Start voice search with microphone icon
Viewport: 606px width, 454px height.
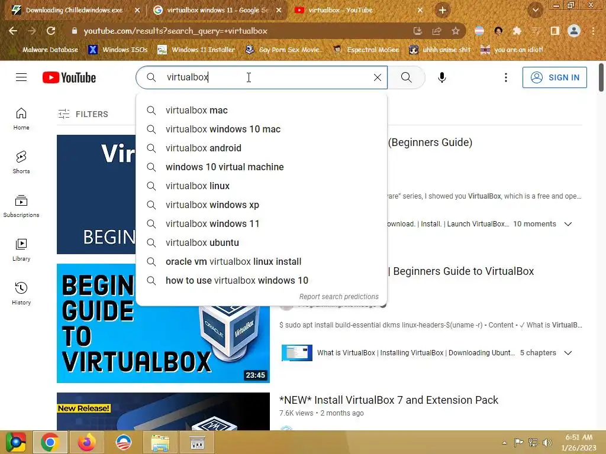click(441, 77)
